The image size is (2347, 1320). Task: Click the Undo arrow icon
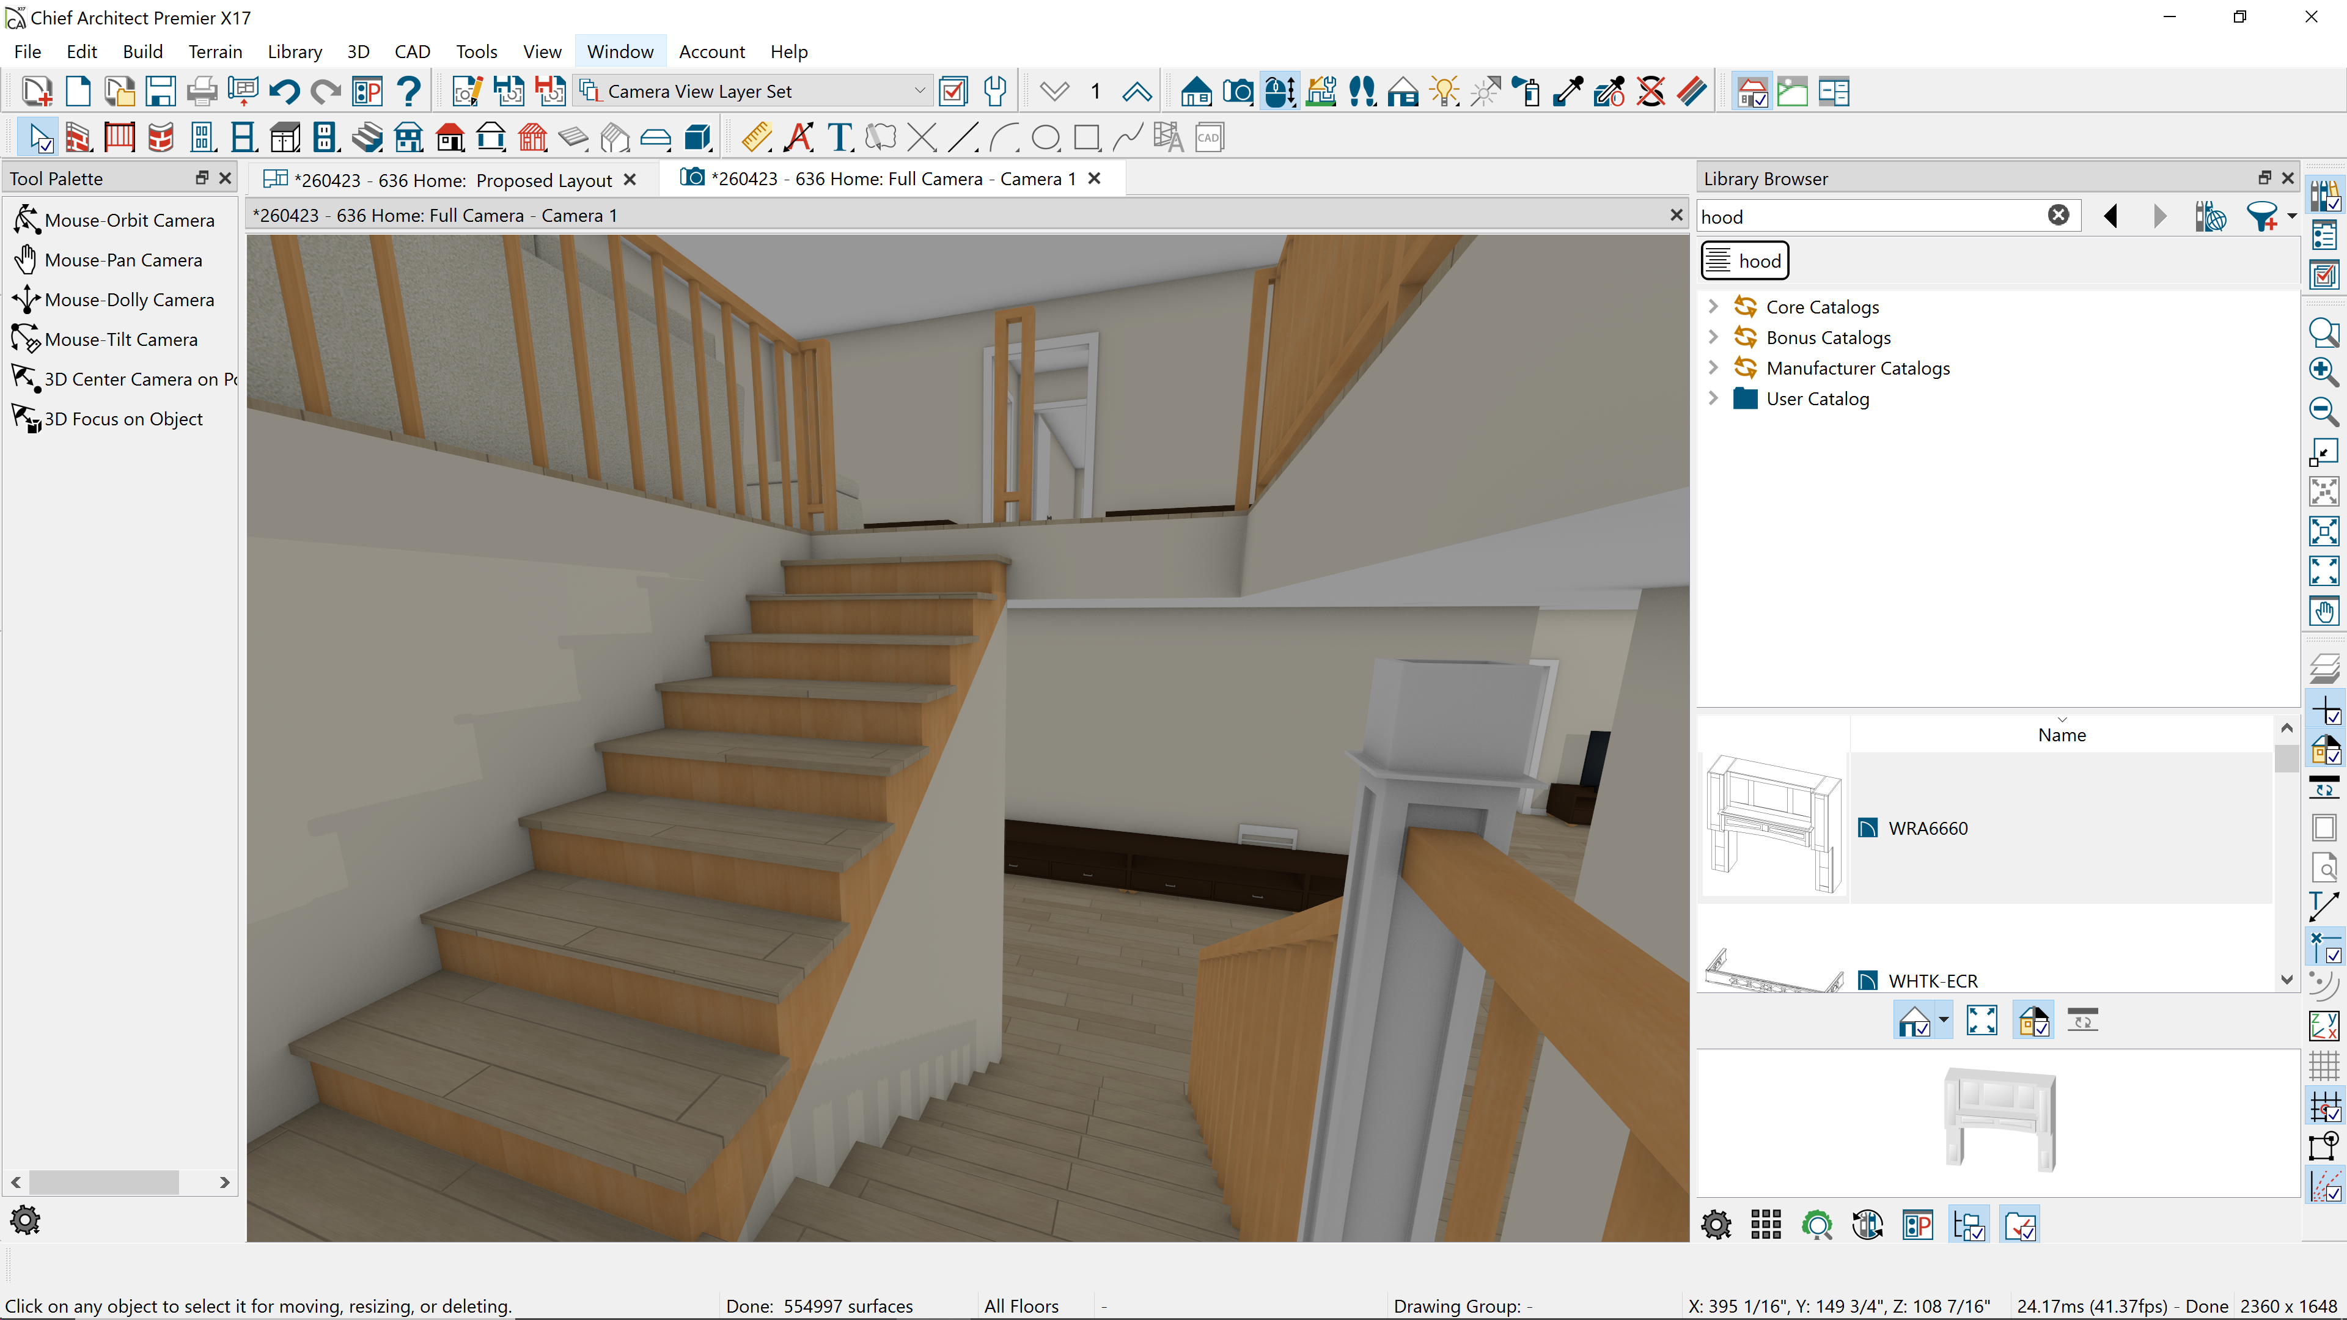click(x=284, y=91)
